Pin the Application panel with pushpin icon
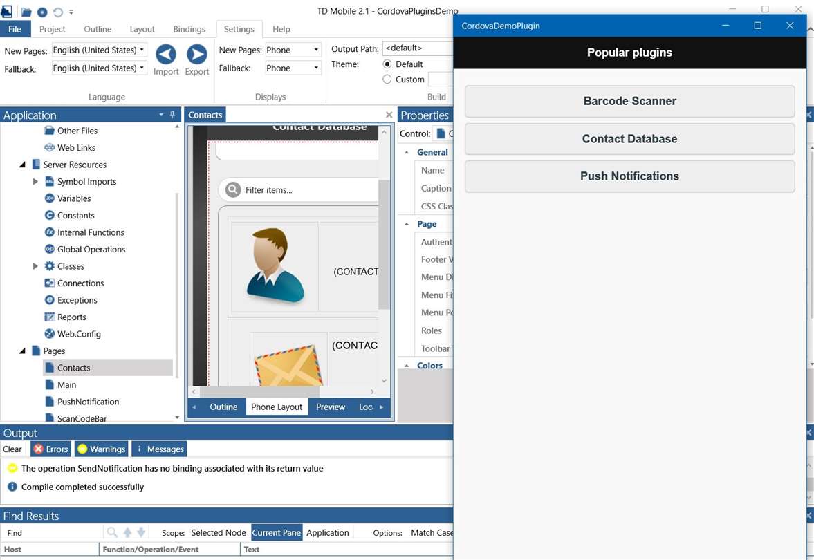 click(172, 115)
